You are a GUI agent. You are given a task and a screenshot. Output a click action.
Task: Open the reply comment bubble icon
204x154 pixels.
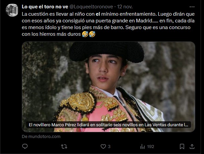(x=25, y=146)
